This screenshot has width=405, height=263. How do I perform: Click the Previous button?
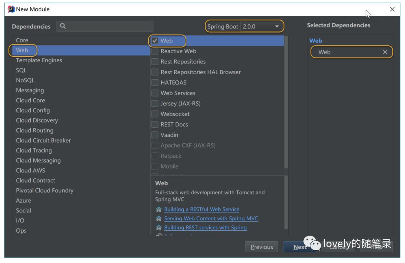click(261, 247)
